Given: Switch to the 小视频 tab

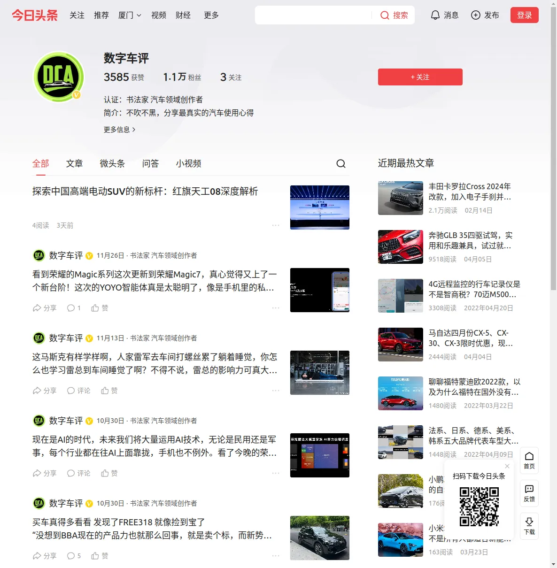Looking at the screenshot, I should click(x=188, y=163).
